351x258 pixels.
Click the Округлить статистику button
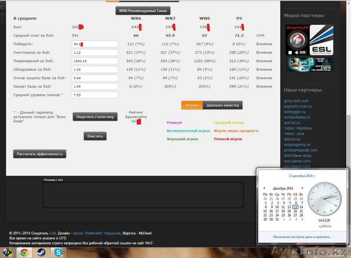[x=95, y=117]
